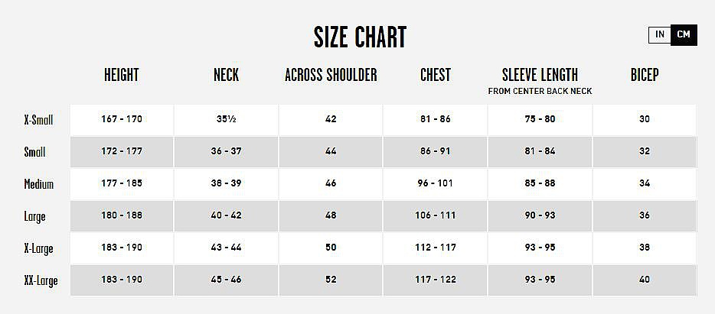Select the X-Large size row label
715x314 pixels.
click(x=38, y=248)
